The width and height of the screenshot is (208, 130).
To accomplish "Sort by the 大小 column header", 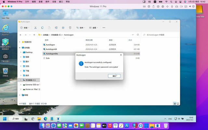I will [130, 40].
